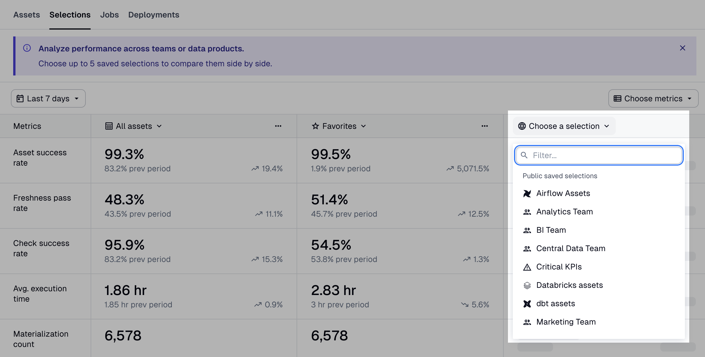This screenshot has height=357, width=705.
Task: Go to the Jobs tab
Action: (109, 15)
